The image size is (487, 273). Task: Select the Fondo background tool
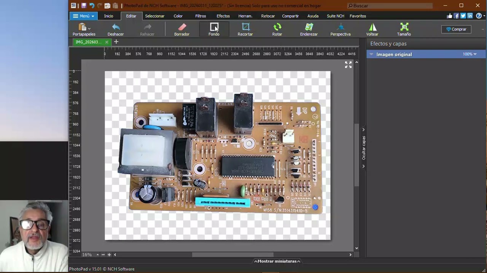point(214,29)
